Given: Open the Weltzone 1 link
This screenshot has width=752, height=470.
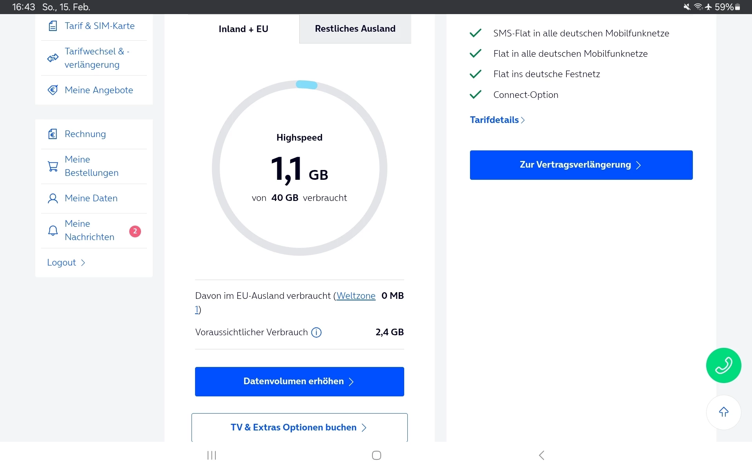Looking at the screenshot, I should [356, 296].
